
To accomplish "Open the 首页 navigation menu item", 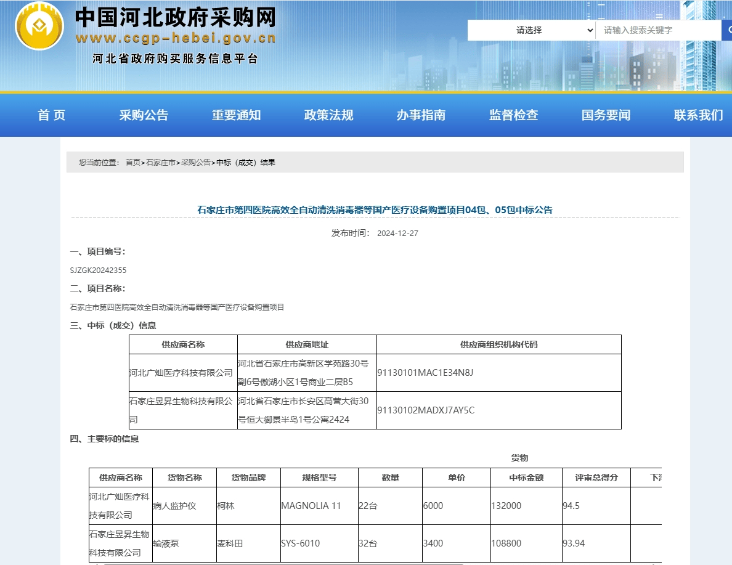I will coord(51,115).
